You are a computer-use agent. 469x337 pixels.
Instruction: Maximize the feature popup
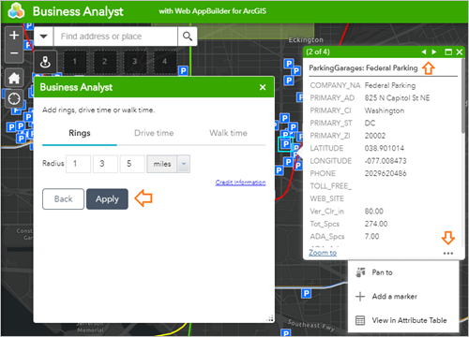point(448,52)
